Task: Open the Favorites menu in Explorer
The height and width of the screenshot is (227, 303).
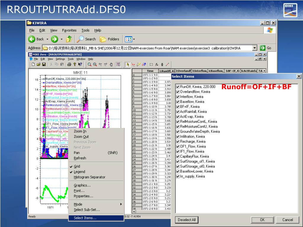Action: coord(69,30)
